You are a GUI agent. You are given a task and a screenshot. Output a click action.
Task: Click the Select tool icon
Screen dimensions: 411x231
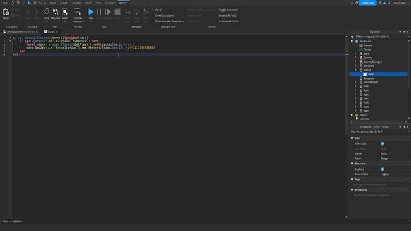coord(65,12)
